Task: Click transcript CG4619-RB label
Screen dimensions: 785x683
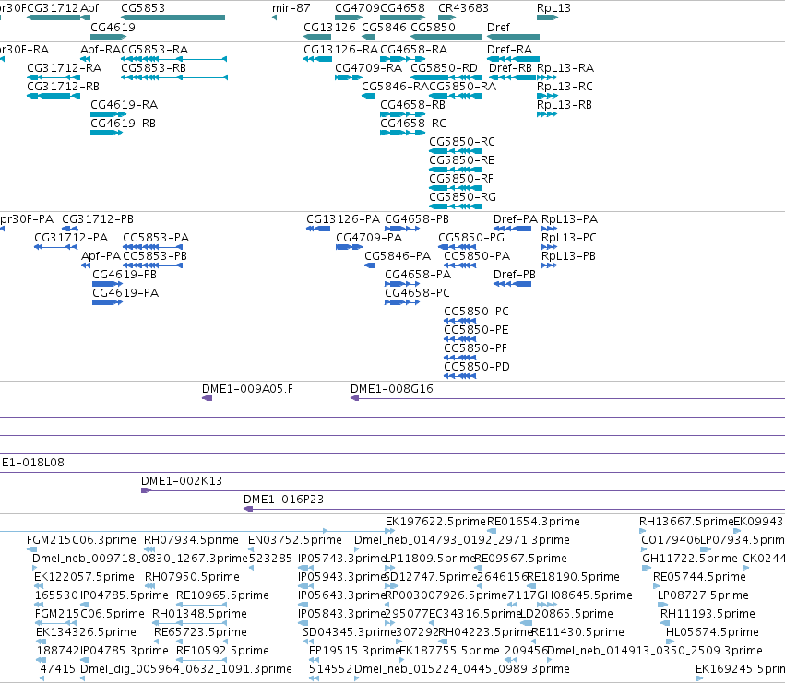Action: [x=124, y=124]
